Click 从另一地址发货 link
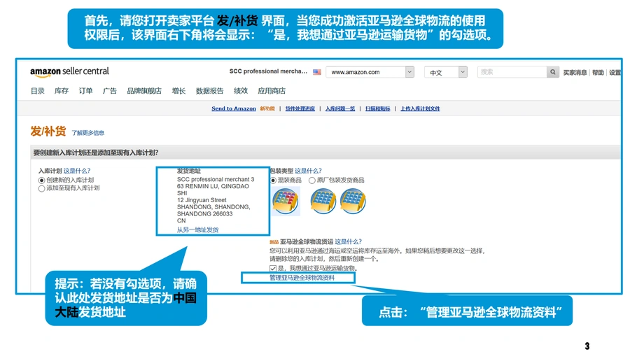 click(197, 230)
